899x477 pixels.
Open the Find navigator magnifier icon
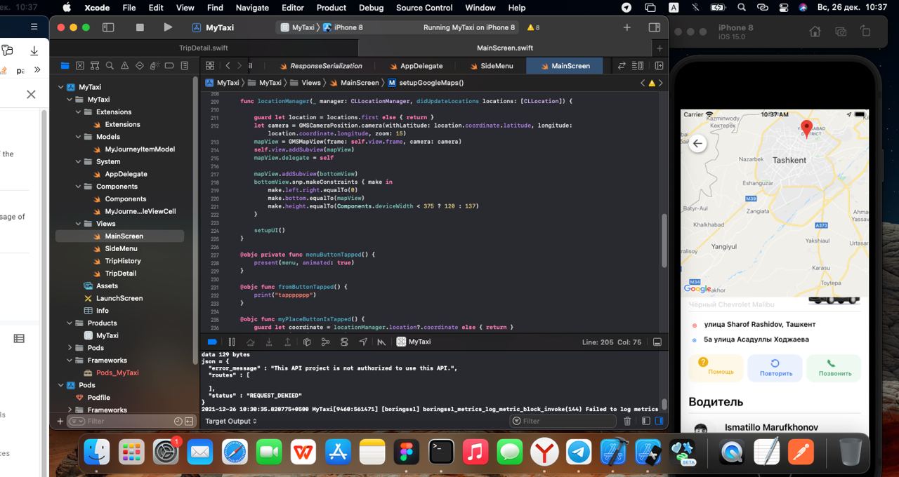(110, 65)
